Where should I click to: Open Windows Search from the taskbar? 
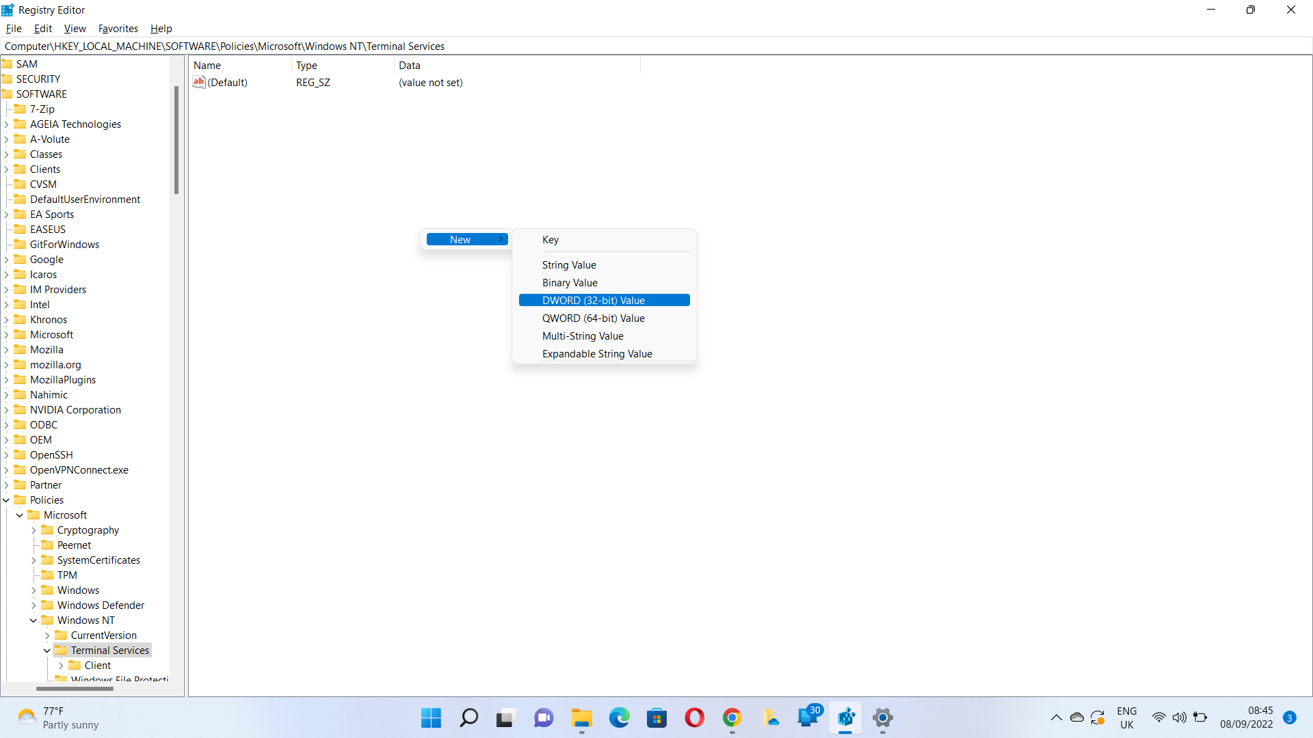pos(468,718)
